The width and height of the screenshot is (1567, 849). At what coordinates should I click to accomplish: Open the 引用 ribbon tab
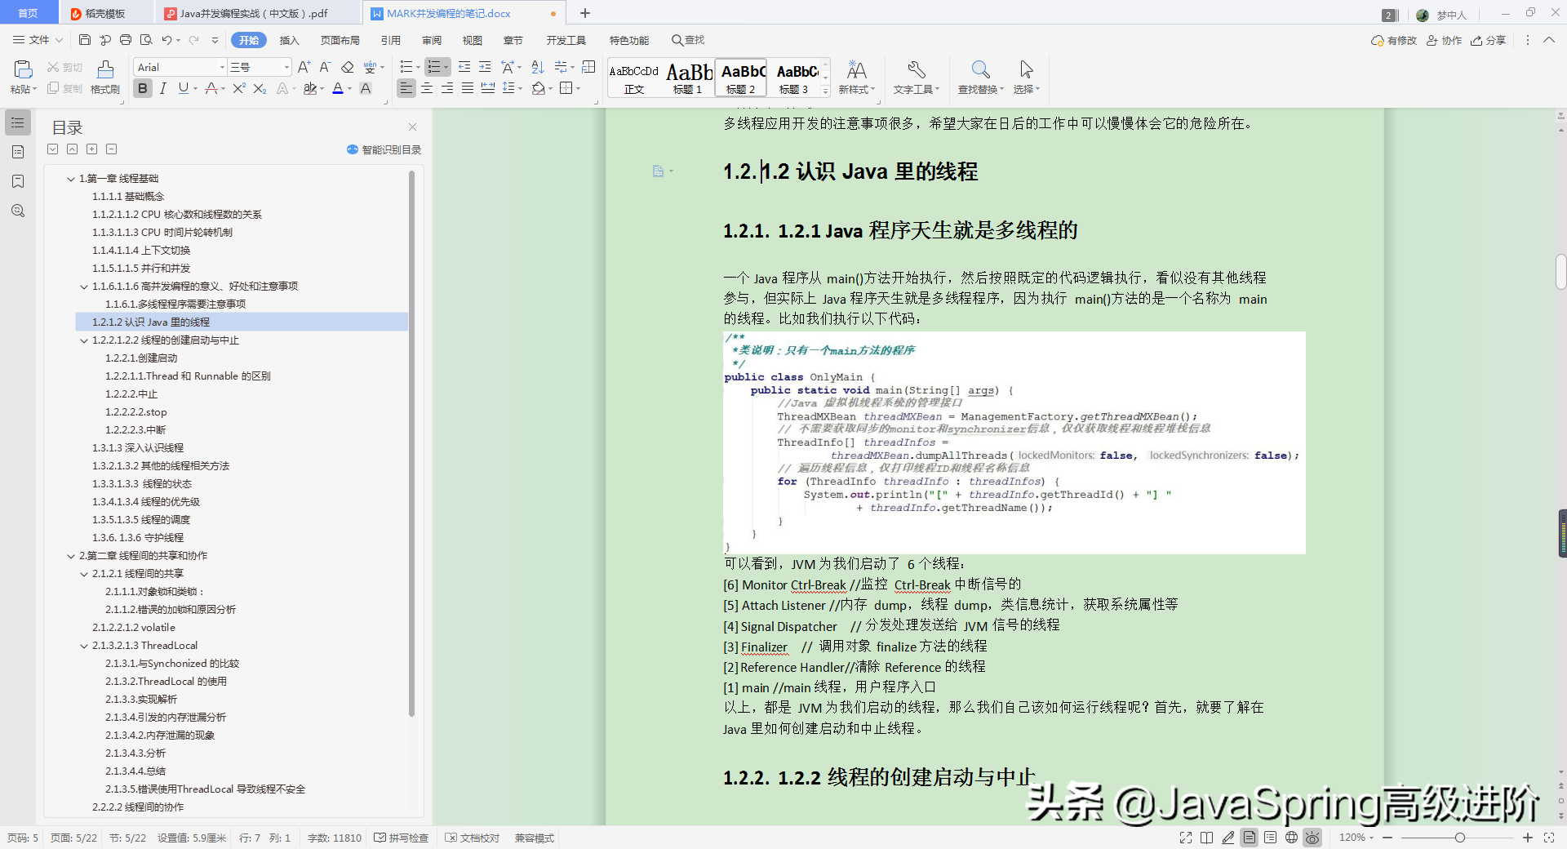391,40
